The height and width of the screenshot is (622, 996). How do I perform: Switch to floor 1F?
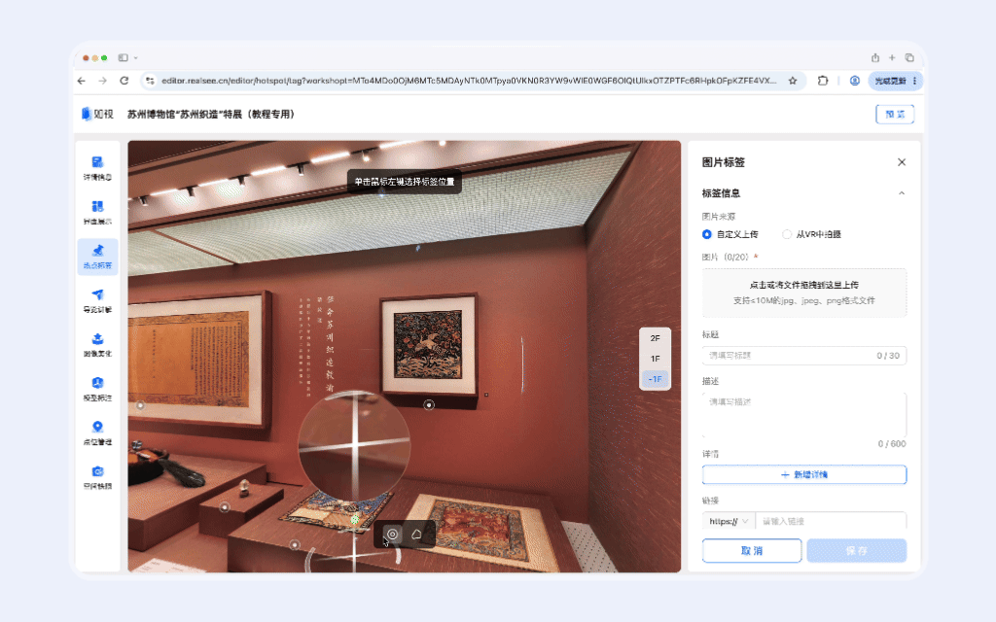tap(655, 359)
